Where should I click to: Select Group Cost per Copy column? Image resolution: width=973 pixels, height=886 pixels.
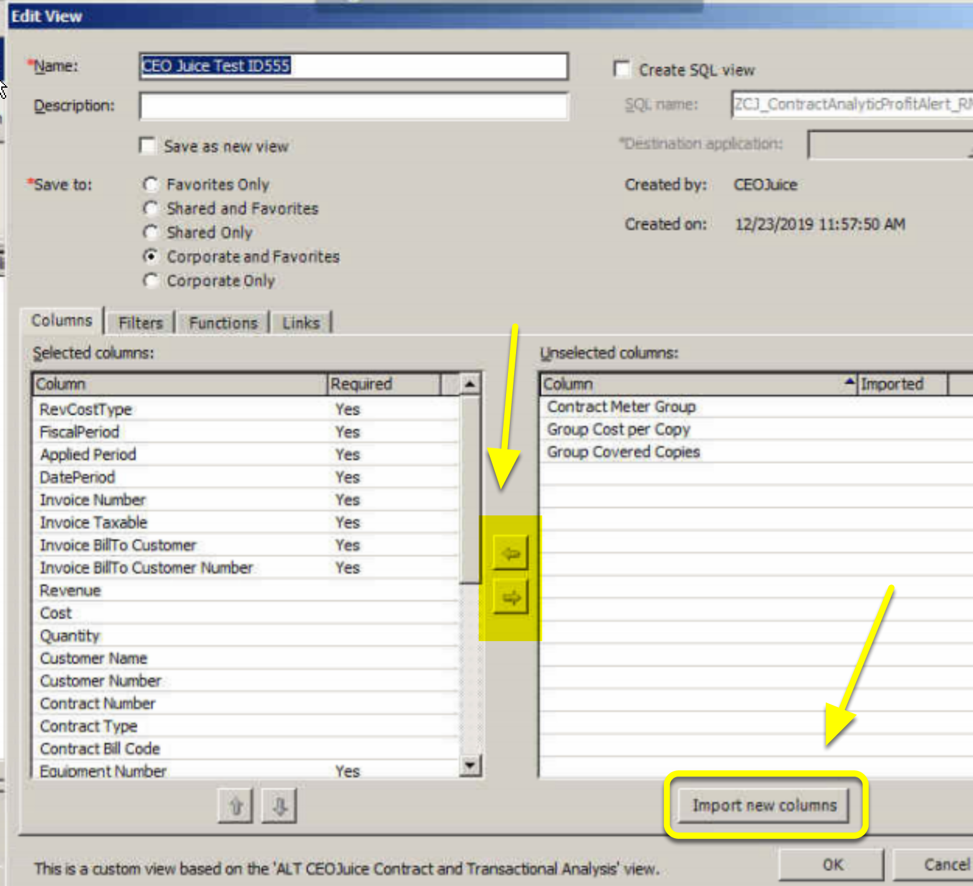[x=757, y=429]
